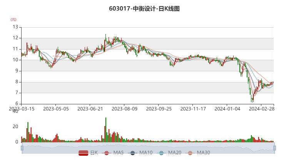Screen dimensions: 291x168
Task: Click the chart title 603017-中衡设计-日K线图
Action: [x=144, y=9]
